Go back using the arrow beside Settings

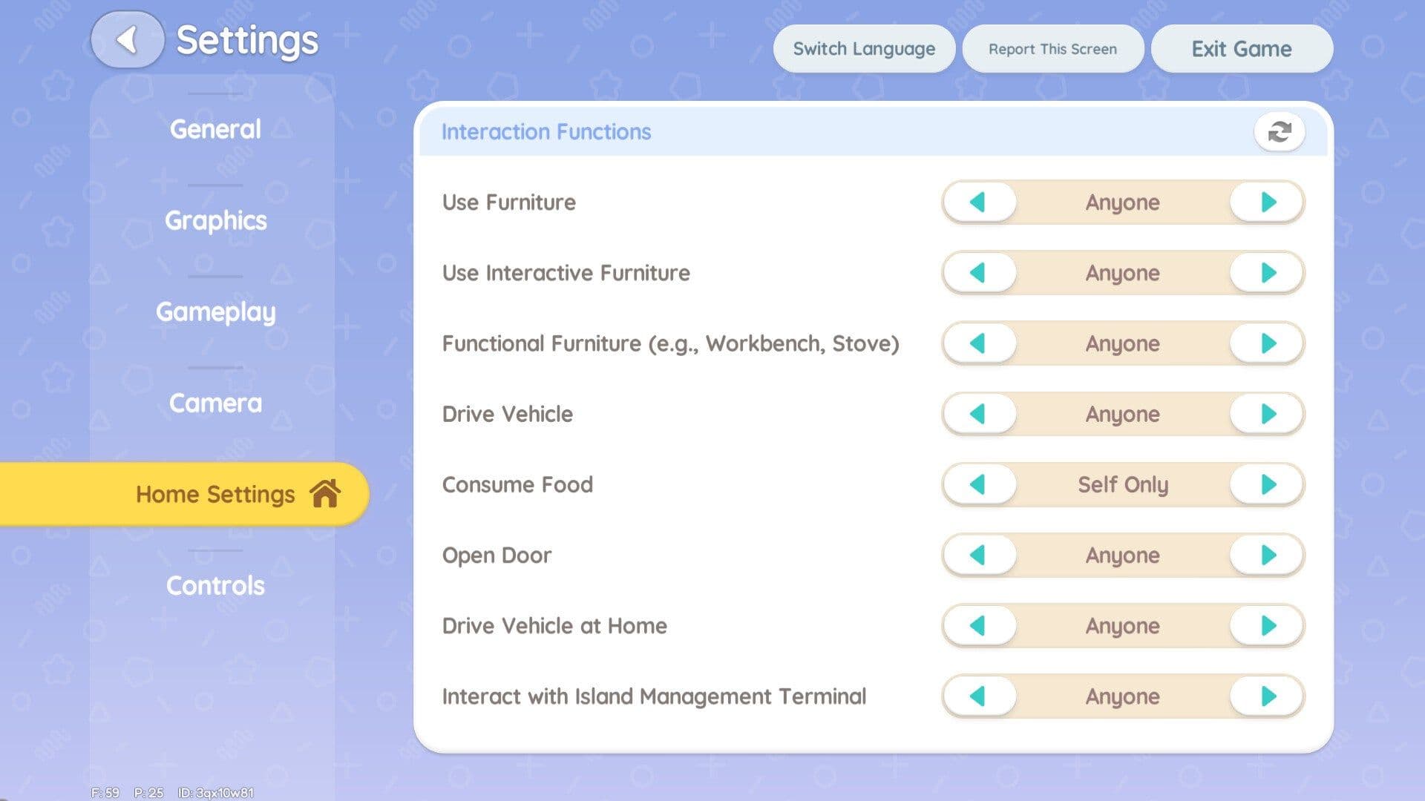[128, 40]
